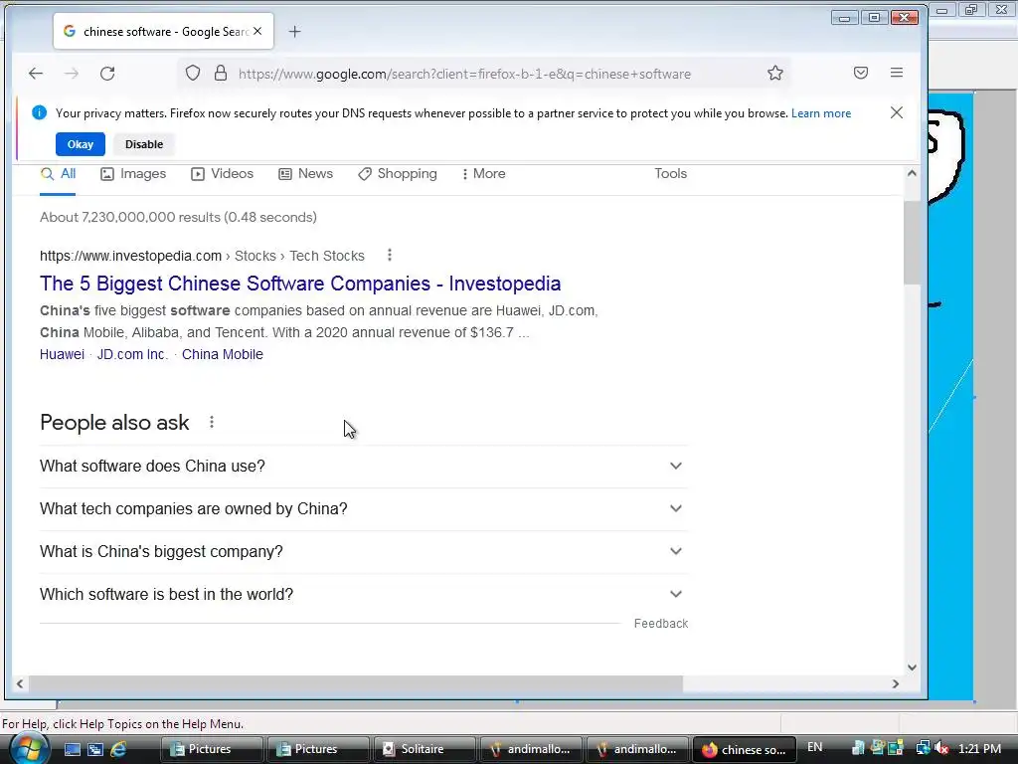Switch to Shopping search tab
This screenshot has height=764, width=1018.
(398, 174)
